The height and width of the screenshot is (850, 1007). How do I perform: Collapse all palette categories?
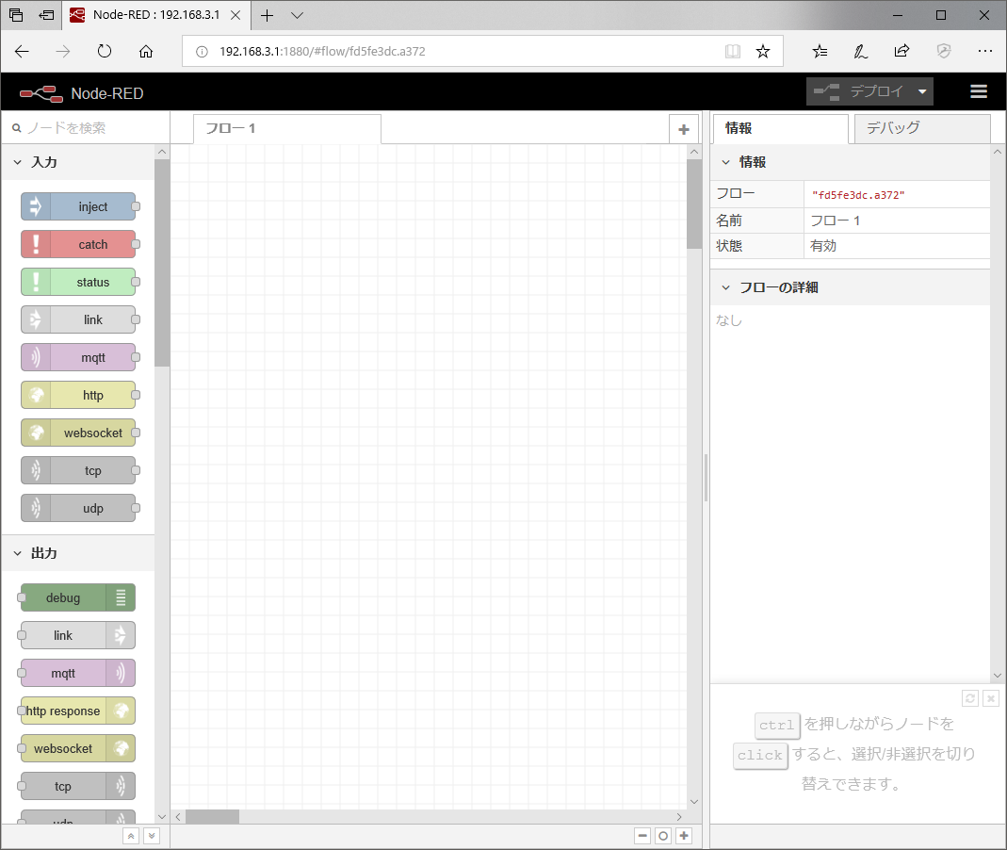[x=131, y=836]
